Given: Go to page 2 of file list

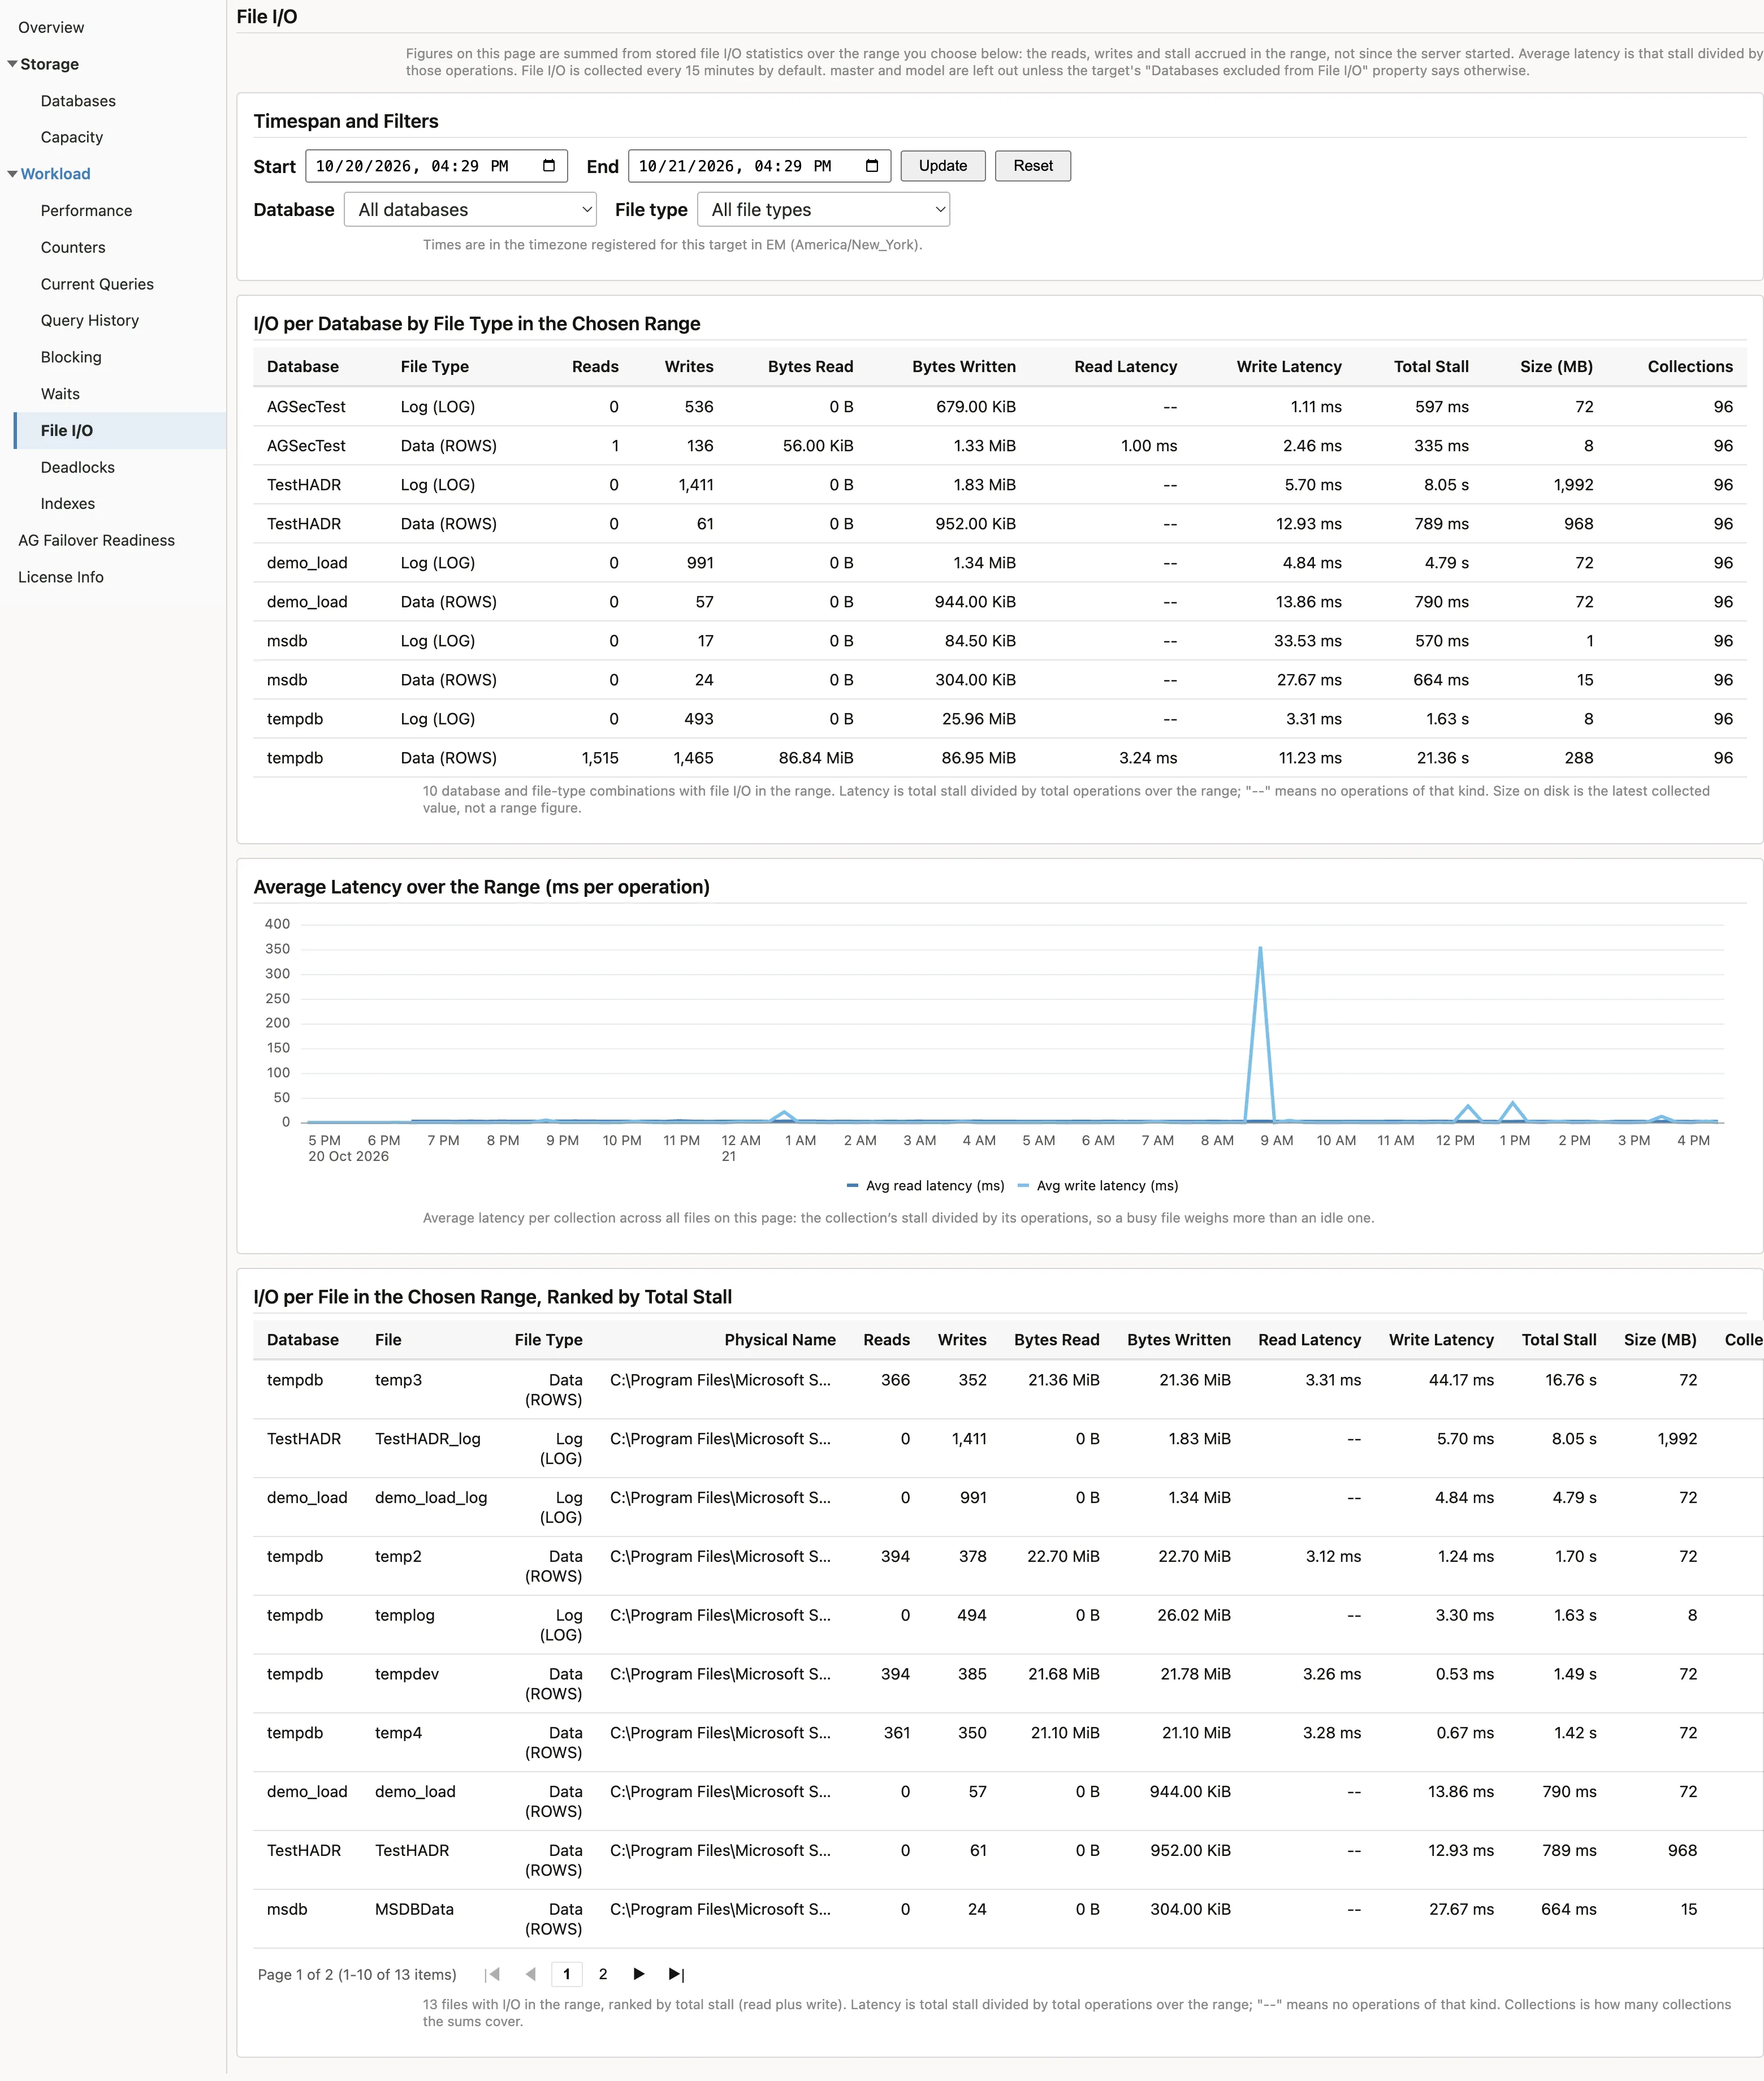Looking at the screenshot, I should [x=603, y=1974].
